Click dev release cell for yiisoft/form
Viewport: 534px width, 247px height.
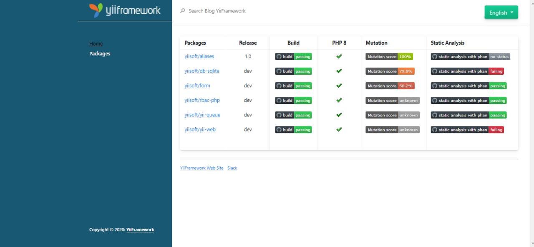click(x=248, y=86)
